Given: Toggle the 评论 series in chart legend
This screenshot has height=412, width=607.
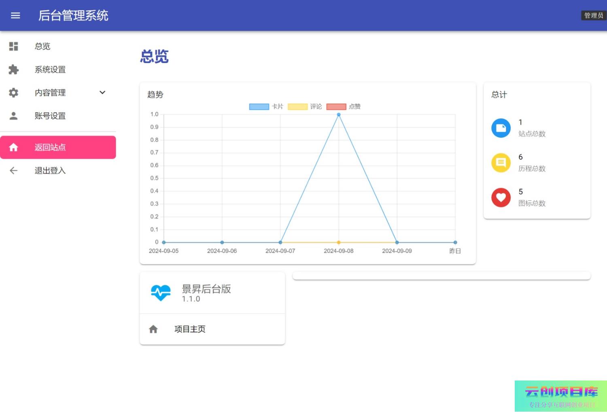Looking at the screenshot, I should 305,107.
